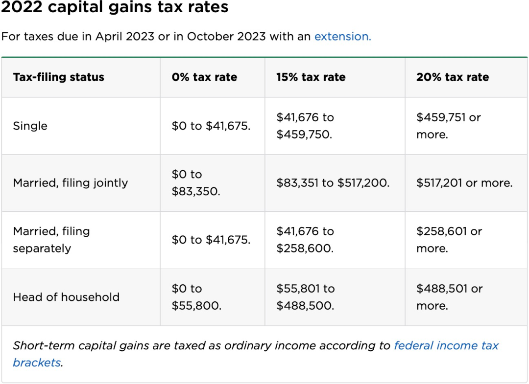Click the "Married, filing jointly" row label
The height and width of the screenshot is (384, 529).
coord(71,183)
